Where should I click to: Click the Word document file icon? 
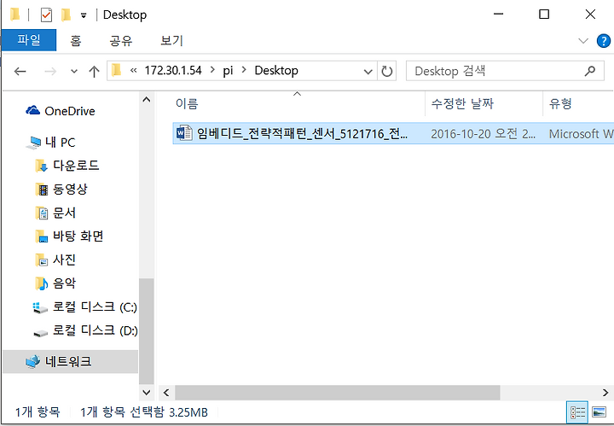(x=184, y=133)
